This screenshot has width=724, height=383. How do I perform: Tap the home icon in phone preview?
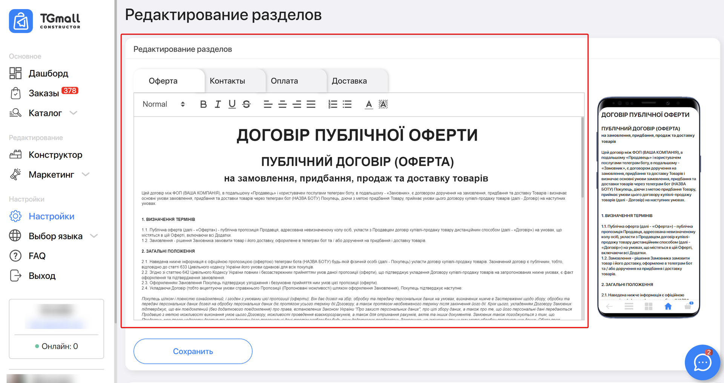click(668, 306)
